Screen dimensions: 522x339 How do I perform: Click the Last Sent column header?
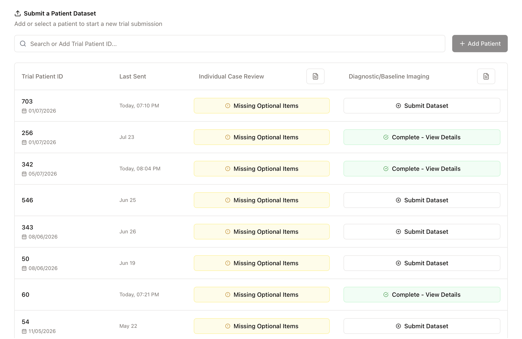click(x=133, y=76)
